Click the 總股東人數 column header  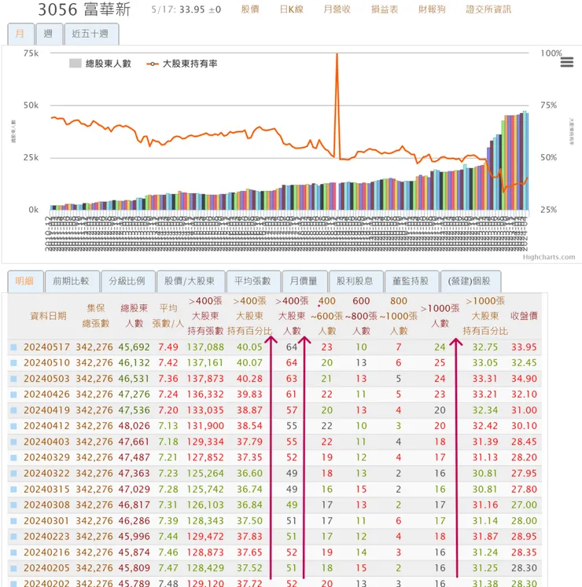click(x=134, y=316)
